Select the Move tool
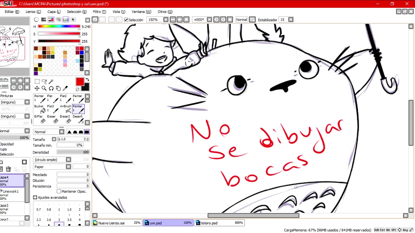 coord(37,88)
